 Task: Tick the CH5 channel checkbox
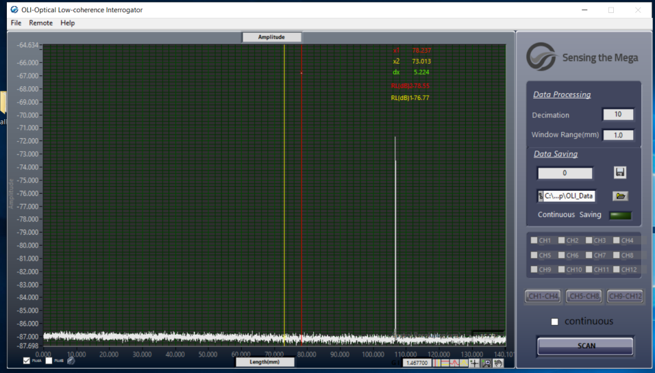pyautogui.click(x=534, y=255)
